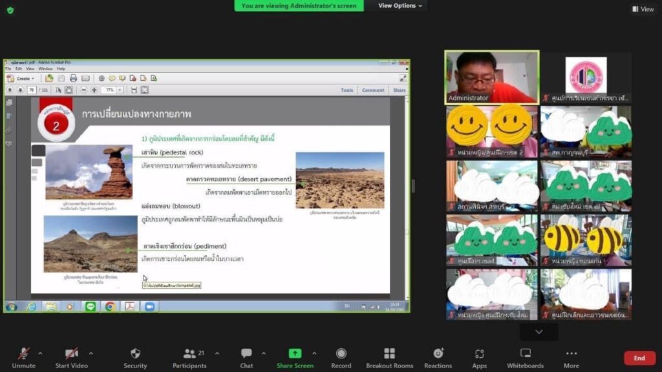Expand audio options arrow beside Unmute
662x372 pixels.
tap(40, 353)
